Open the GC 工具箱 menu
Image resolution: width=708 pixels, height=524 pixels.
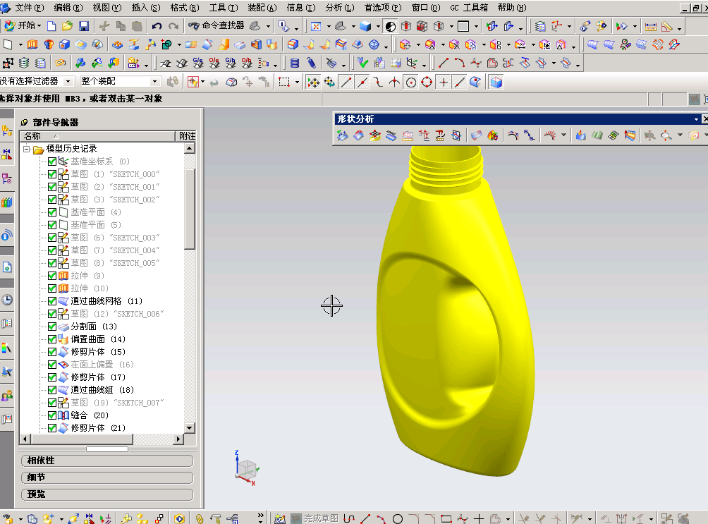(469, 8)
